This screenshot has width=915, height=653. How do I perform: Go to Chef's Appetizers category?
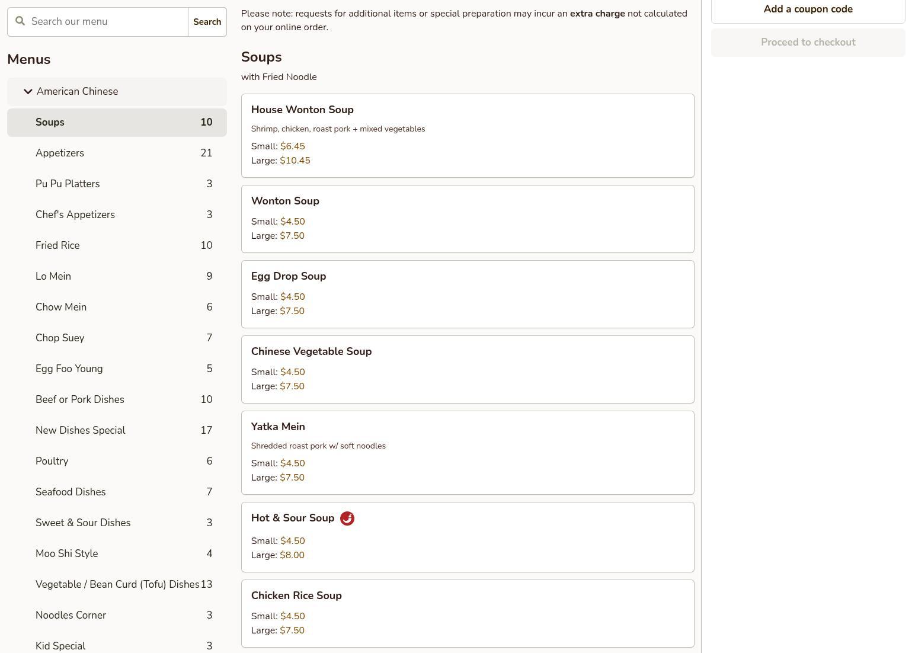click(x=117, y=215)
